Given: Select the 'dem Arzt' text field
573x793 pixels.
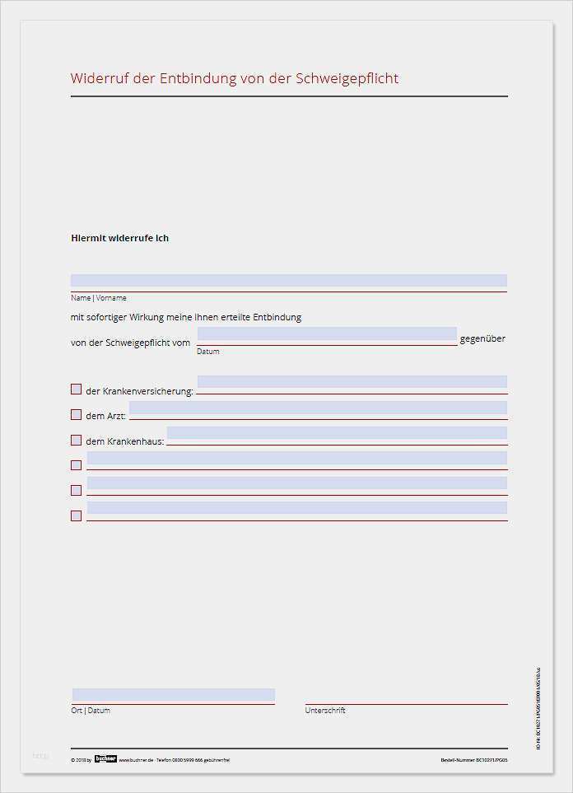Looking at the screenshot, I should pos(318,408).
